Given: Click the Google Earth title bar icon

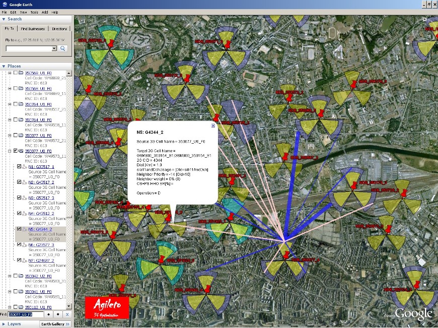Looking at the screenshot, I should point(4,4).
